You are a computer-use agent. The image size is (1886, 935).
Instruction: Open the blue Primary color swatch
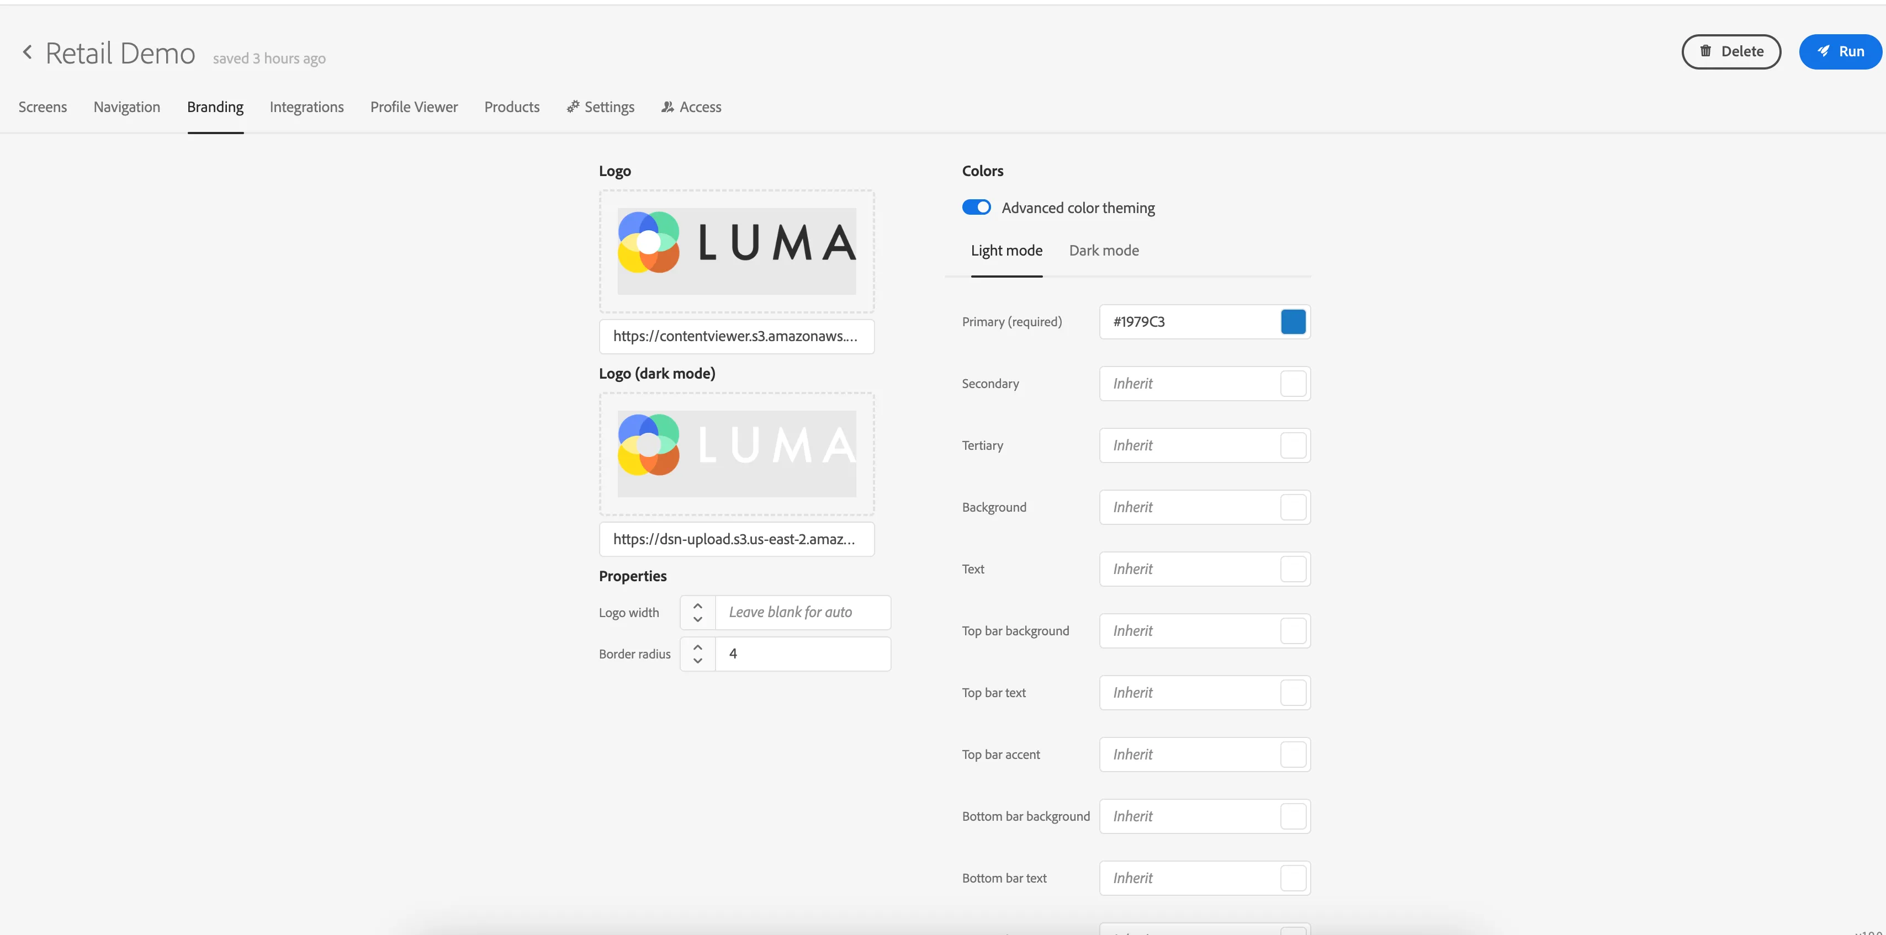tap(1293, 321)
